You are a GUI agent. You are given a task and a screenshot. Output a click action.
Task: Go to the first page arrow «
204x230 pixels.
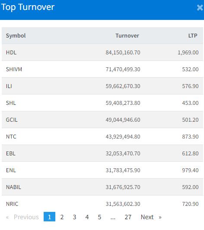[7, 217]
